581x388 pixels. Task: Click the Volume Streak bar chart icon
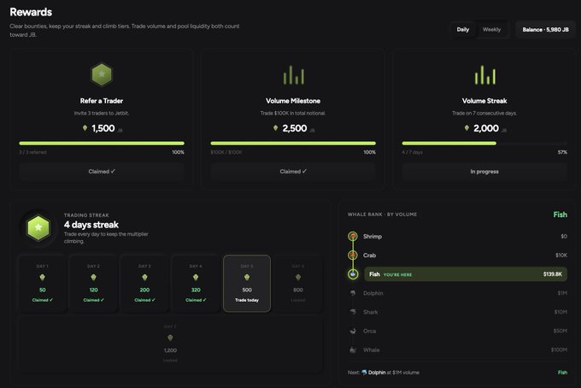484,75
